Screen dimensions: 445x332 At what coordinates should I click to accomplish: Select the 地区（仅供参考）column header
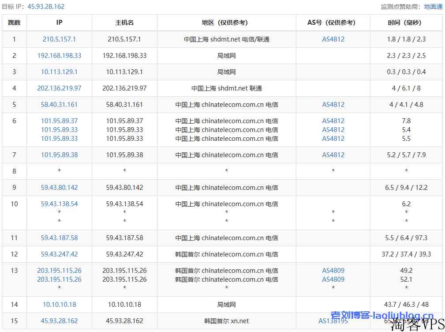point(227,23)
